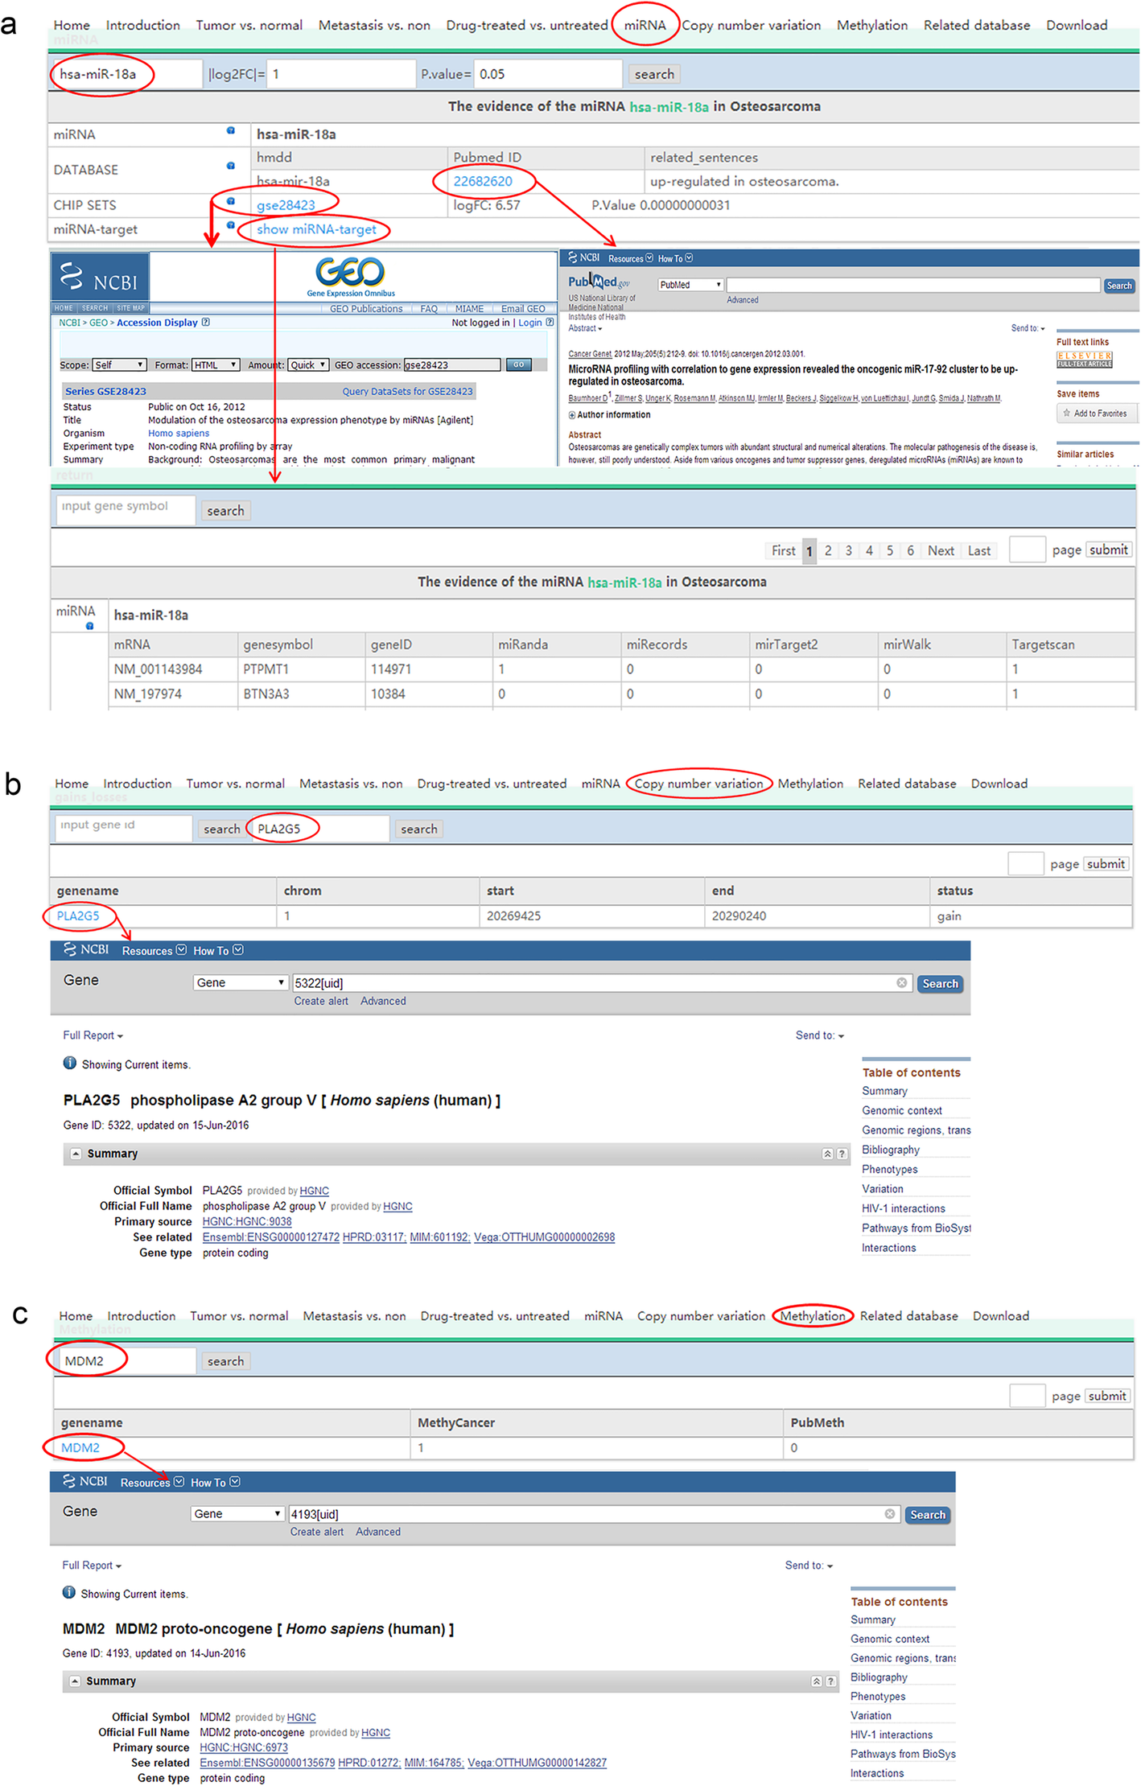This screenshot has height=1786, width=1141.
Task: Click Search button on PLA2G5 Gene page
Action: [940, 983]
